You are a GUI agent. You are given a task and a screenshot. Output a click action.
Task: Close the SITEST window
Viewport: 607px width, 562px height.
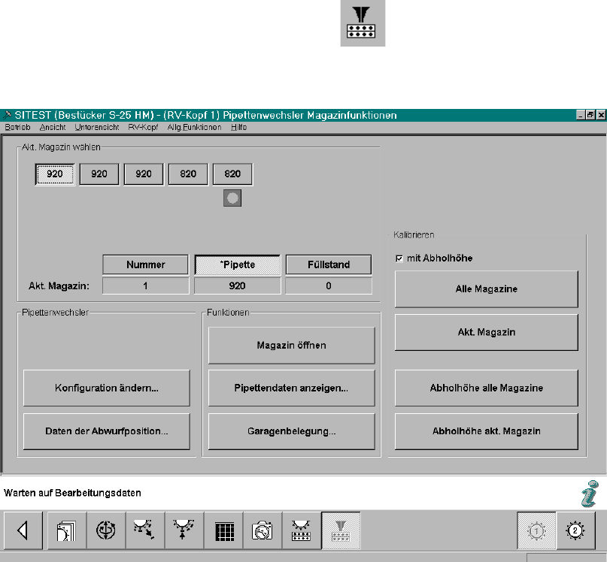[601, 115]
